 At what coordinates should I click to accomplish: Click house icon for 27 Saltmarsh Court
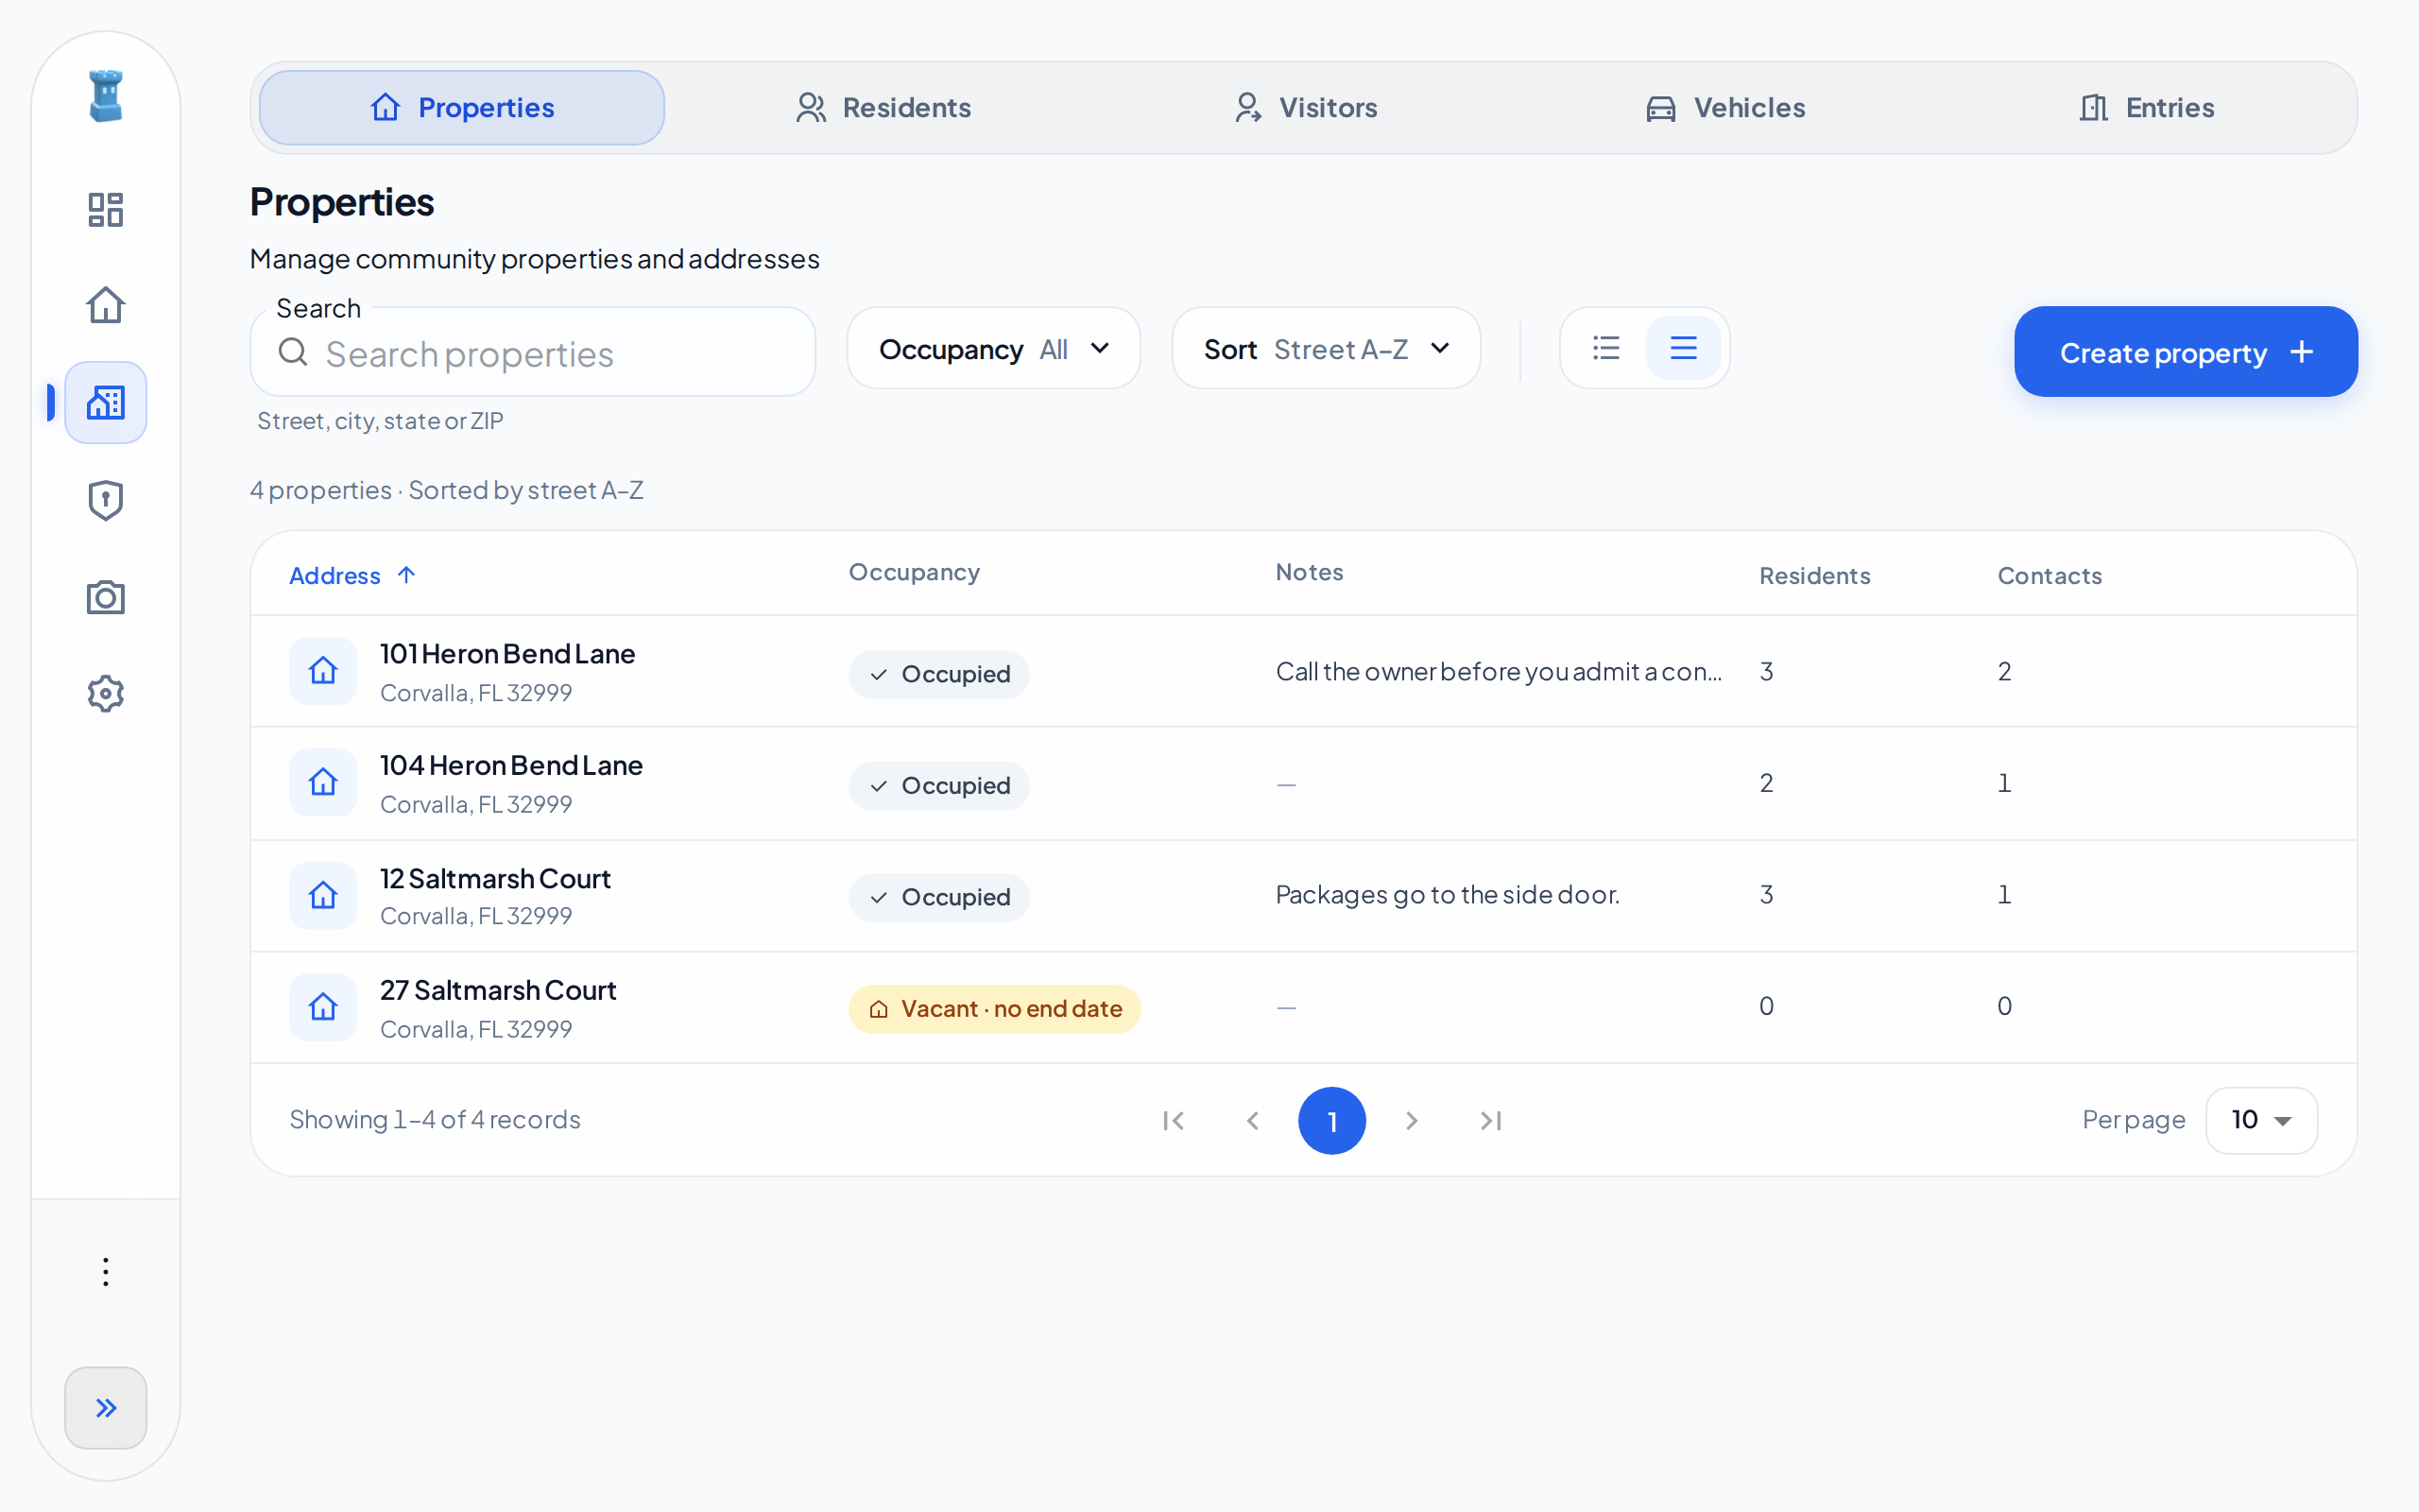tap(323, 1007)
